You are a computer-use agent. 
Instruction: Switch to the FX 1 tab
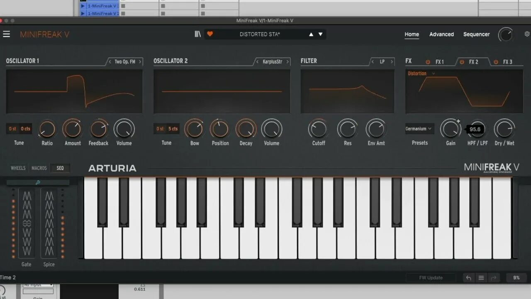[x=440, y=62]
